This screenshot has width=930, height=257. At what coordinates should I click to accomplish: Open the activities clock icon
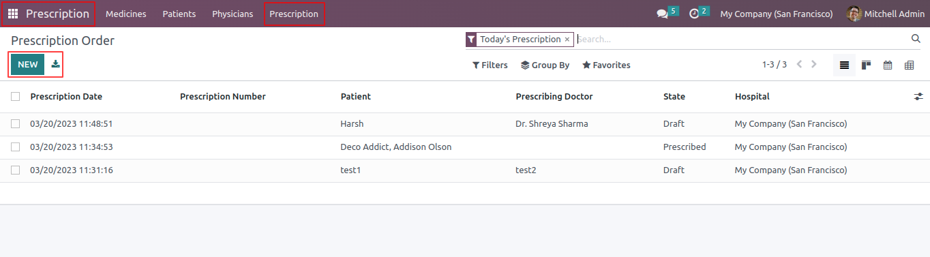click(694, 14)
